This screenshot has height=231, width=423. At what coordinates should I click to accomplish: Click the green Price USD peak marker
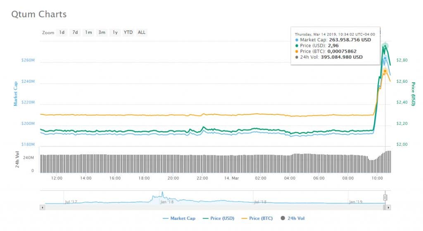[x=385, y=46]
